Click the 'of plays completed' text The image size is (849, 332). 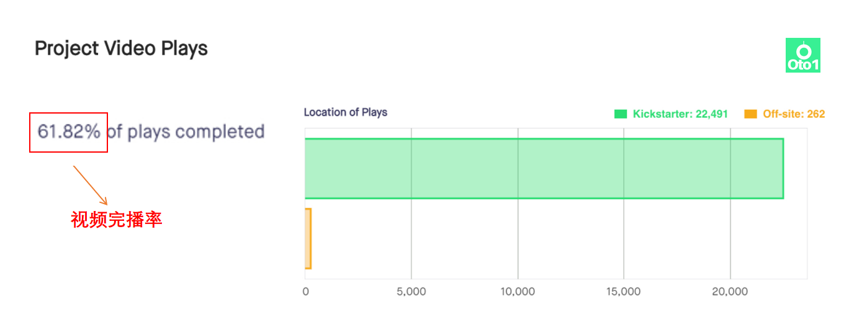[x=186, y=132]
